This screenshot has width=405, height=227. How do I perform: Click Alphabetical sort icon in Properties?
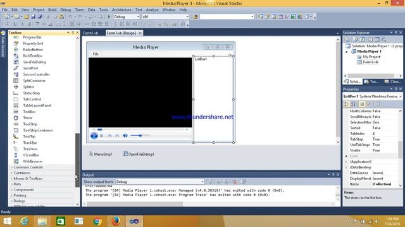353,104
